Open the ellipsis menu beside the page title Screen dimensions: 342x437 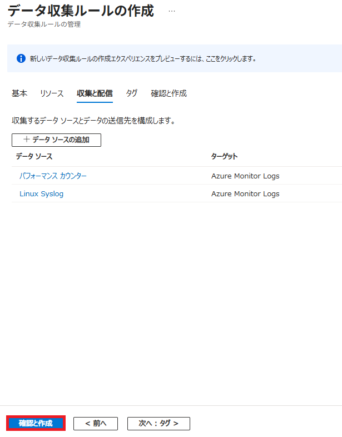click(x=171, y=11)
